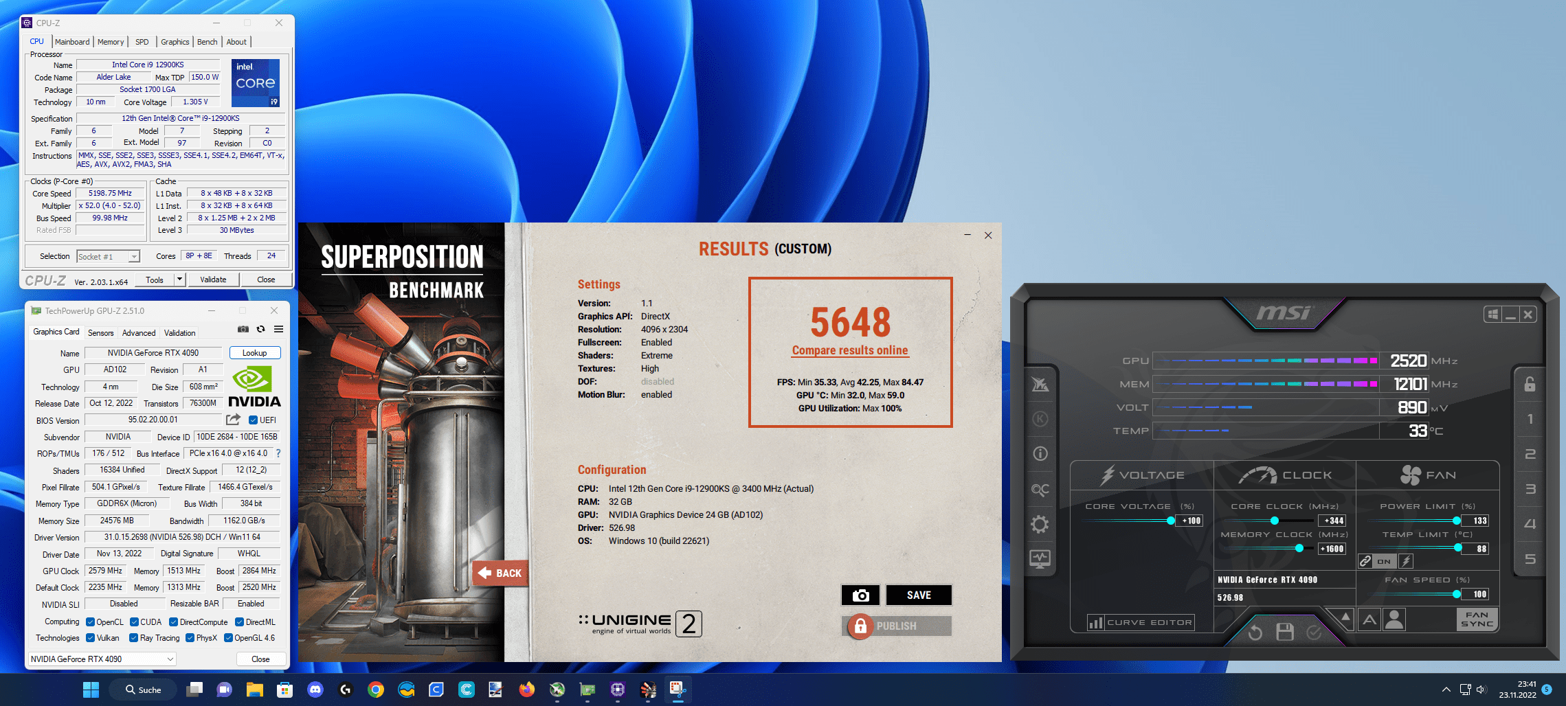This screenshot has height=706, width=1566.
Task: Click the Windows startup icon in Afterburner header
Action: (1492, 315)
